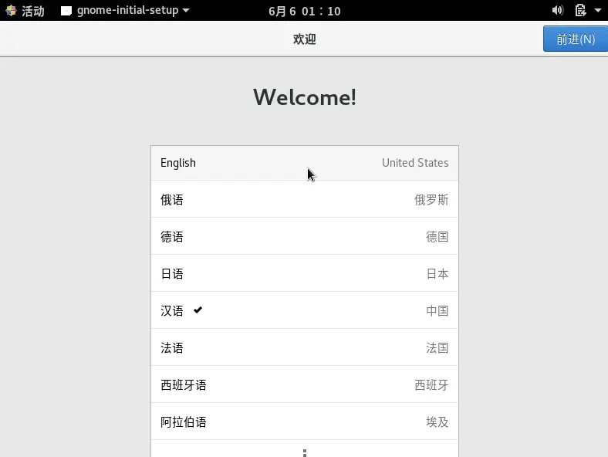
Task: Open the 活动 Activities overview
Action: [33, 11]
